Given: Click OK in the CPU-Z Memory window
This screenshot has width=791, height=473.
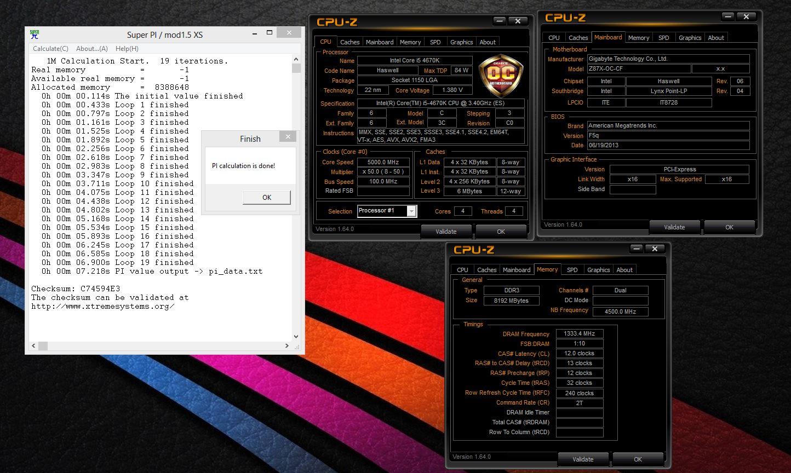Looking at the screenshot, I should point(638,459).
